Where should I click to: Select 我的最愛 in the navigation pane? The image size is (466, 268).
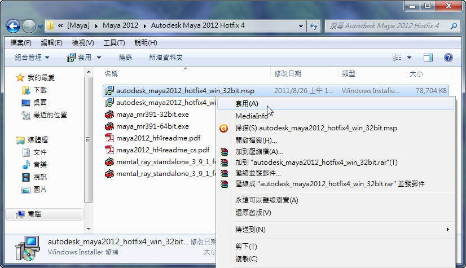point(41,78)
